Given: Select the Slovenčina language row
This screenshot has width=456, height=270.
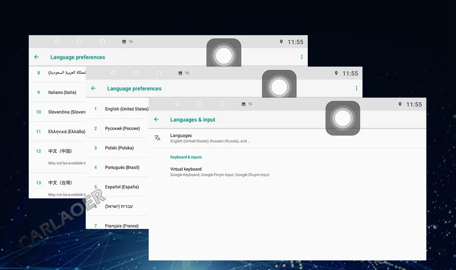Looking at the screenshot, I should [57, 112].
